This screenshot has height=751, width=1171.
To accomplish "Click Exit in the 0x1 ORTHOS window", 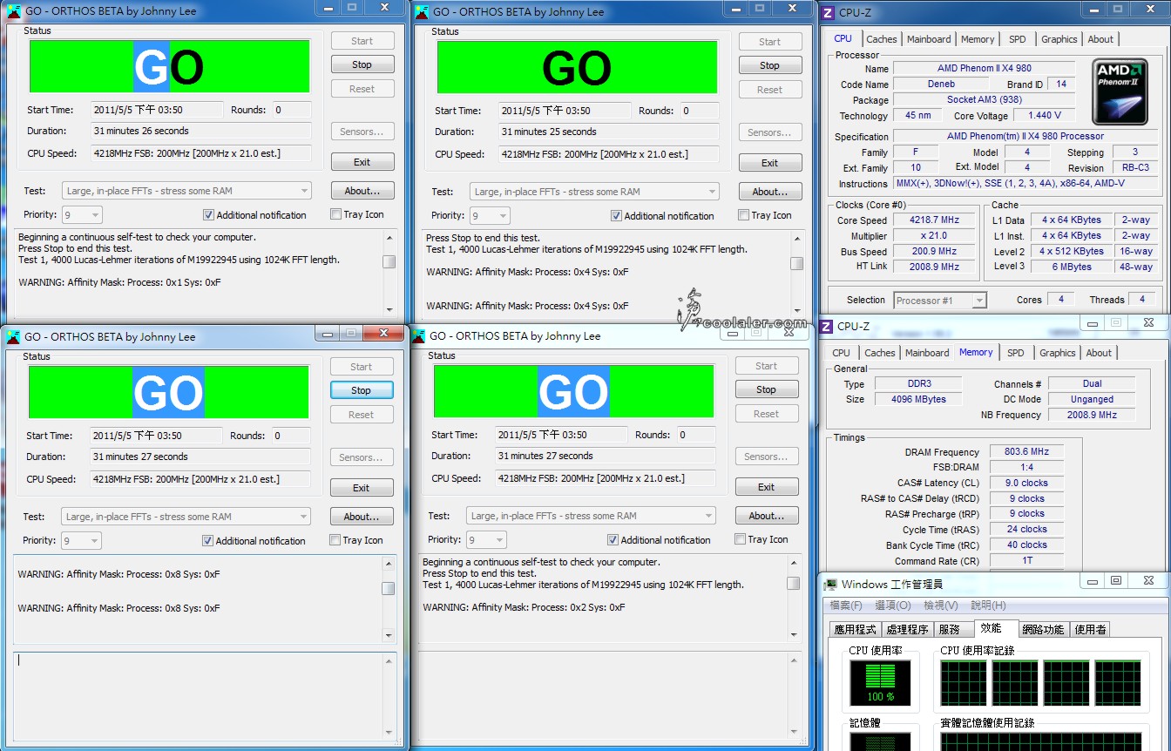I will click(362, 162).
